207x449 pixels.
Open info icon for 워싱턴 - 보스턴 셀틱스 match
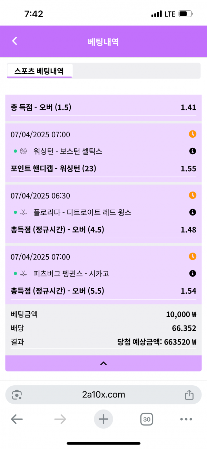point(193,151)
